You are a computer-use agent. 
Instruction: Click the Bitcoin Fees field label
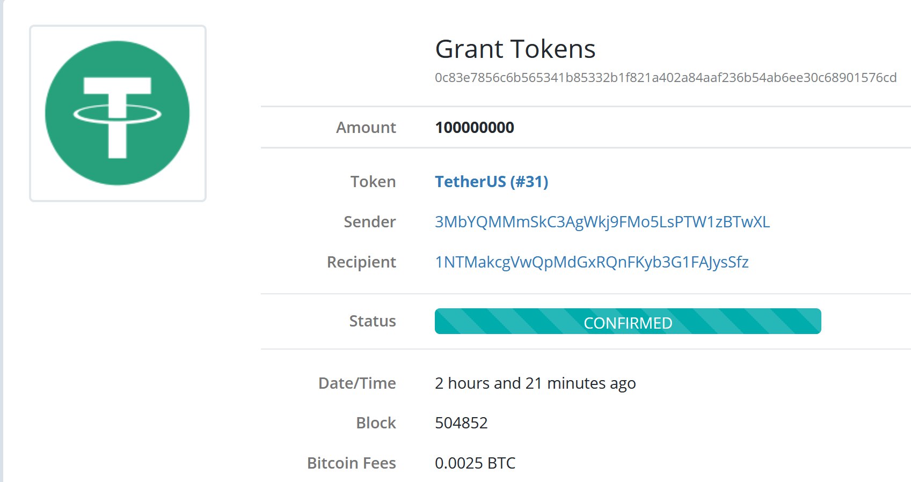[351, 463]
